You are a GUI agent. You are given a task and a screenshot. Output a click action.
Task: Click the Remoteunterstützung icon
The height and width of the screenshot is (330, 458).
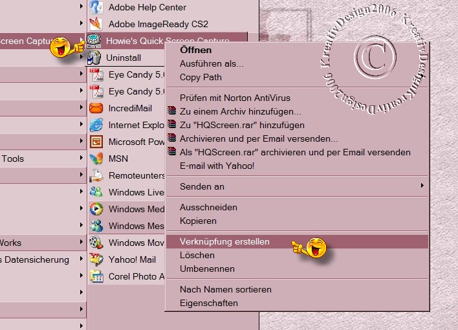[96, 175]
